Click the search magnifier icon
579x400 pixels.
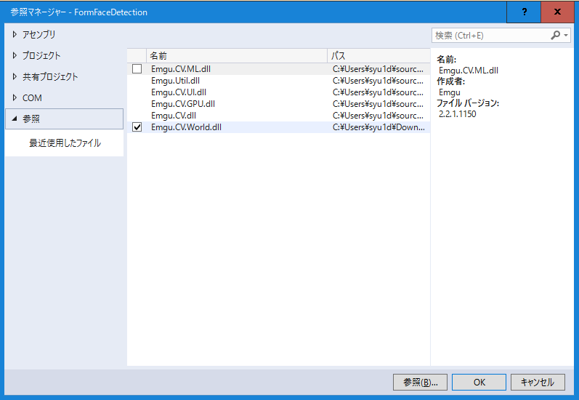(555, 35)
